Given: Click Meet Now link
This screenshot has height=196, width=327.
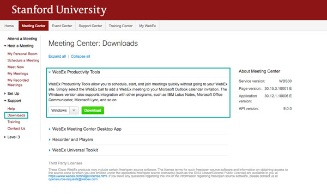Looking at the screenshot, I should point(16,67).
